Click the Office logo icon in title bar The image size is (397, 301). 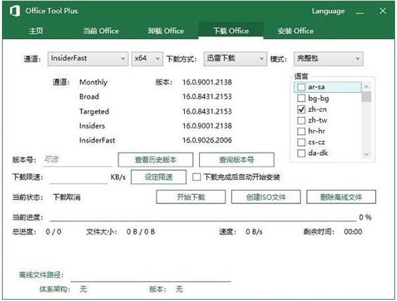pyautogui.click(x=15, y=11)
